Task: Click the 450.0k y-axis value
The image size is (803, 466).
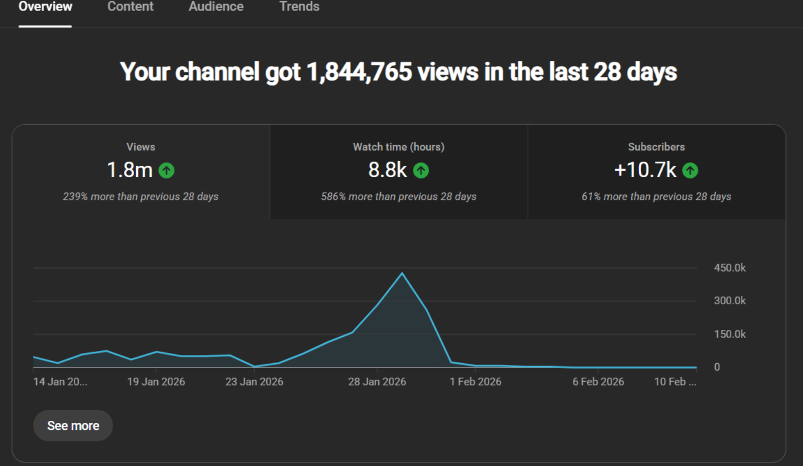Action: pyautogui.click(x=729, y=268)
